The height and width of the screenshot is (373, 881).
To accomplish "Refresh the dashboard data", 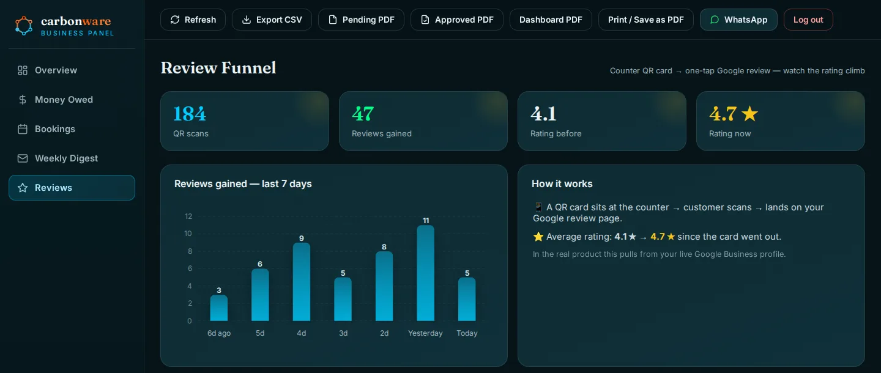I will (193, 20).
